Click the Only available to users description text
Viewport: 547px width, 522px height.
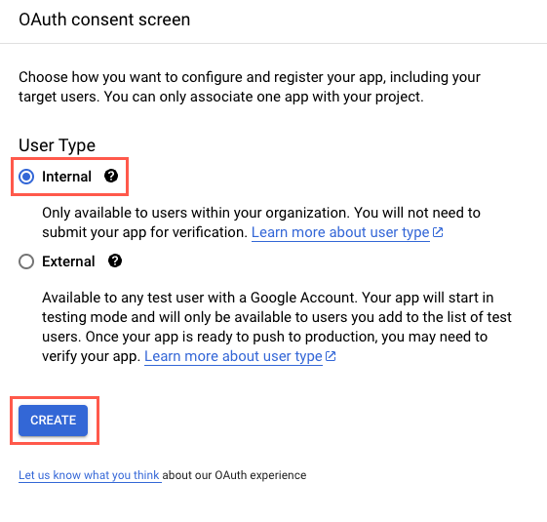(261, 222)
